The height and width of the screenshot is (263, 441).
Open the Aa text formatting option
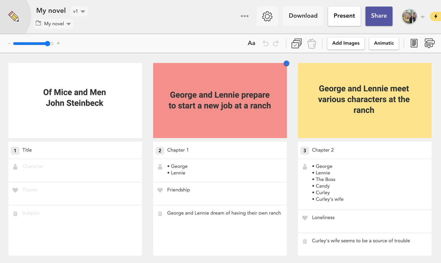[x=251, y=43]
